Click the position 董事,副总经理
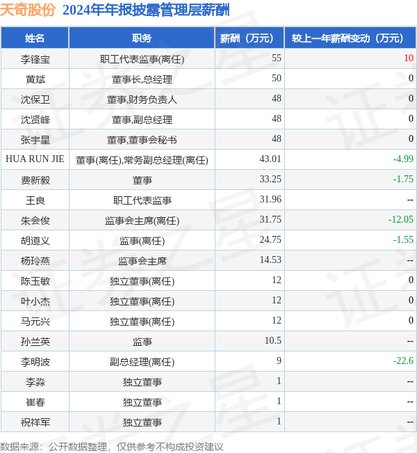The image size is (417, 453). (142, 120)
